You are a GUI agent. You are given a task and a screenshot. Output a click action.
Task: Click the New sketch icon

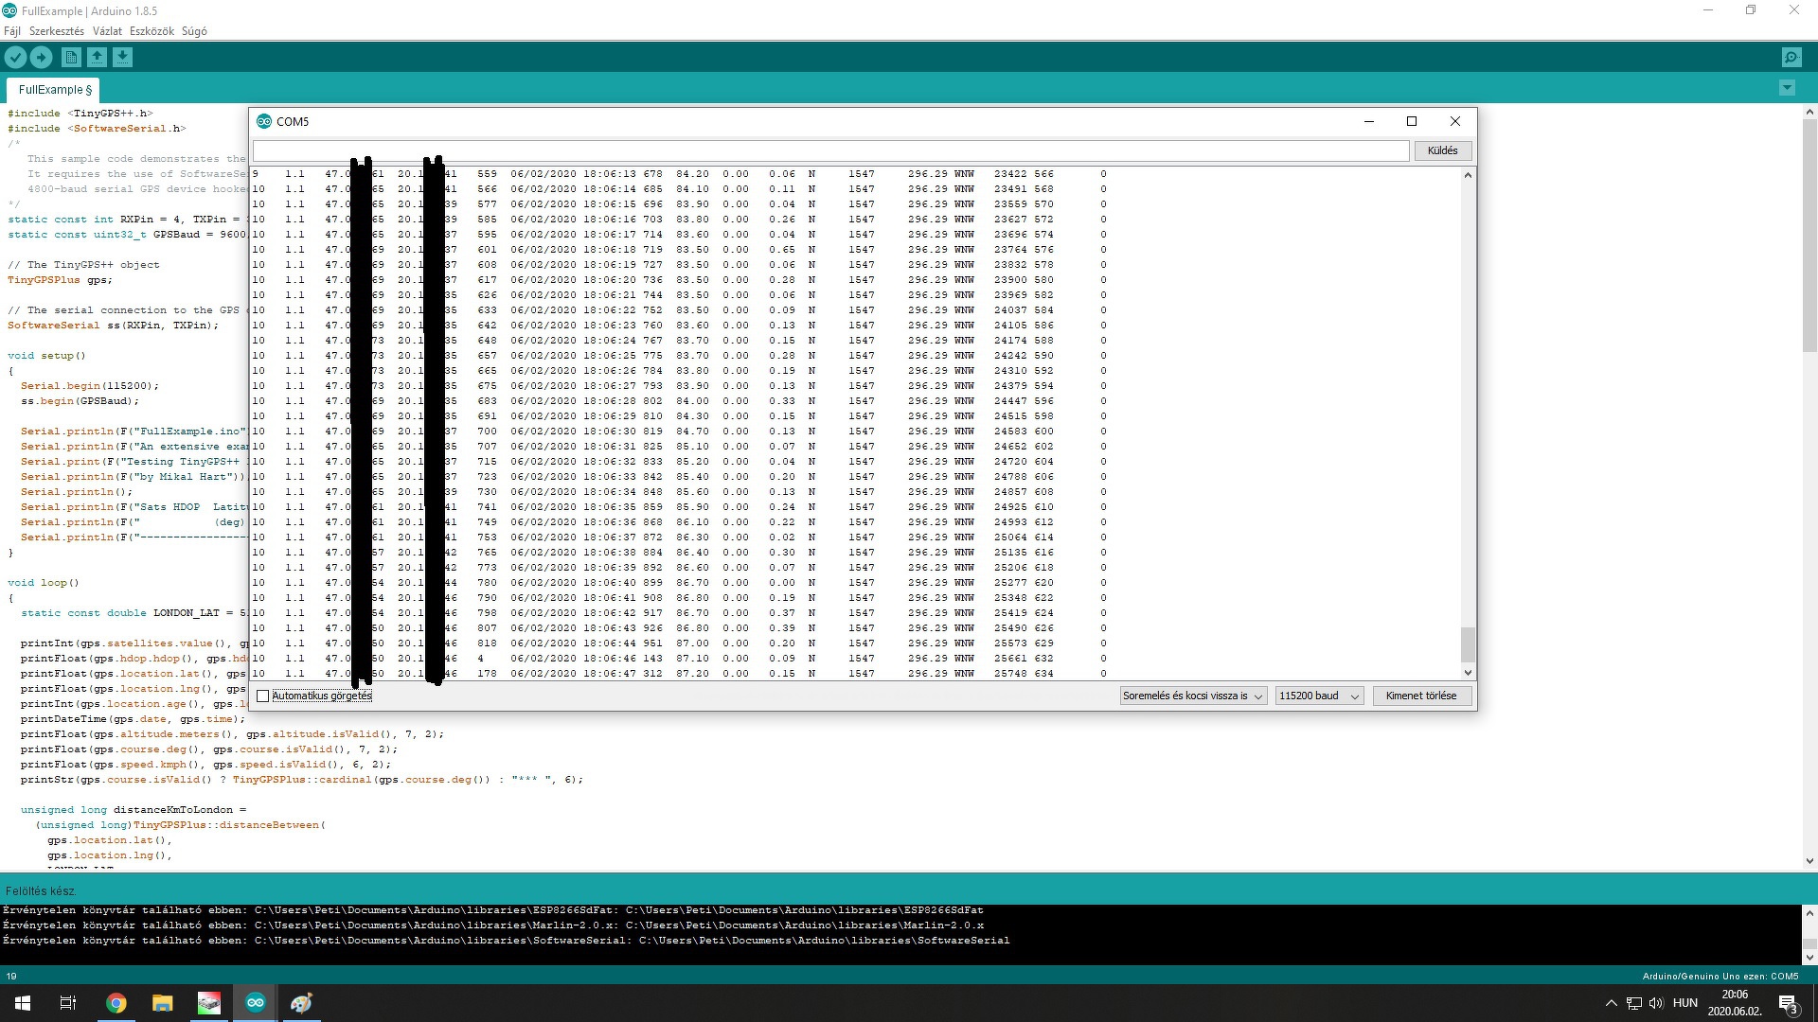[x=71, y=58]
